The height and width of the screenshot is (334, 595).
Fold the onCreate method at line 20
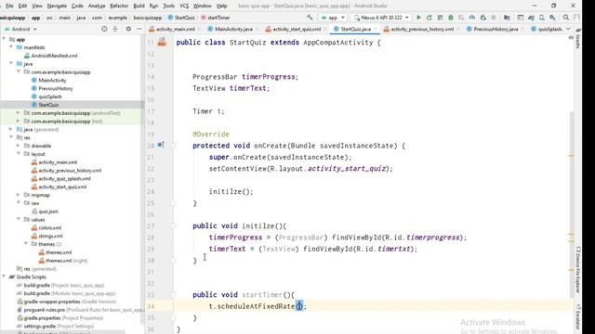[173, 146]
